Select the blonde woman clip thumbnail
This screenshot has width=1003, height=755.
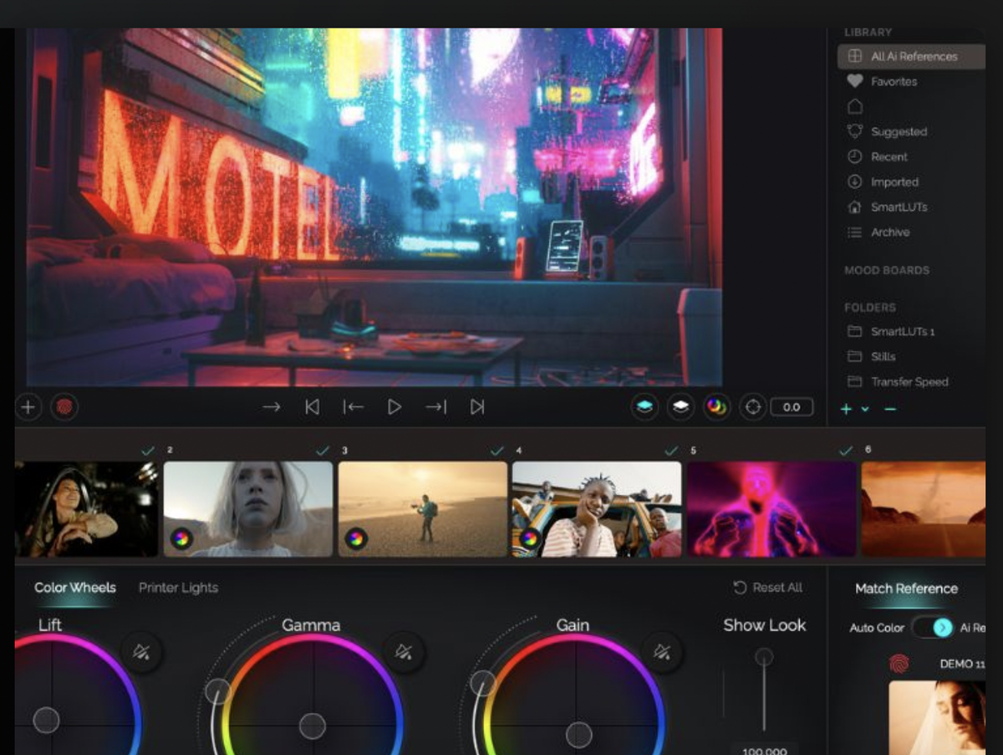tap(248, 509)
